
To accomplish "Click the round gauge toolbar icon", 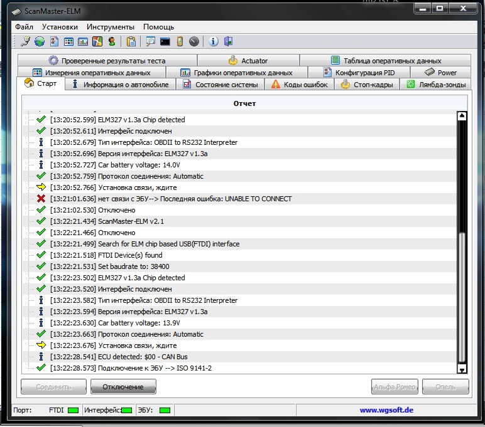I will (194, 41).
